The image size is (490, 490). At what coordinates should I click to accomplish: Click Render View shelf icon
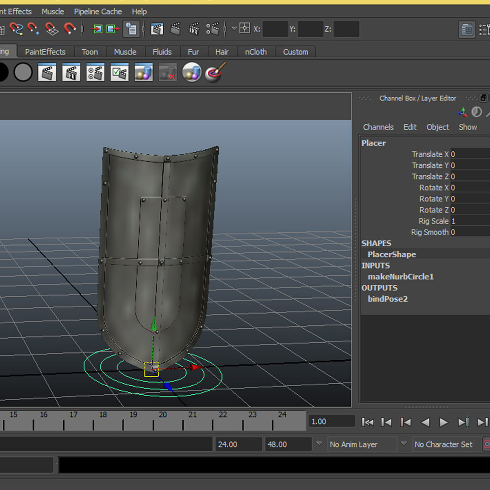tap(47, 72)
